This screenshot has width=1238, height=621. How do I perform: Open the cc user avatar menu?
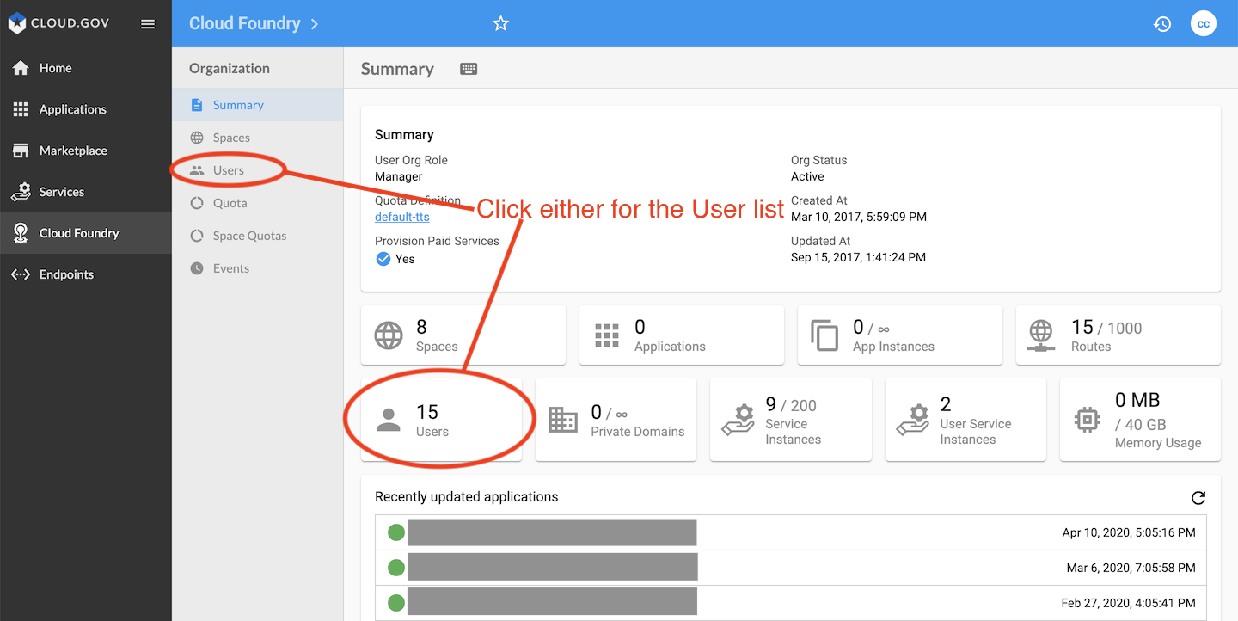(1204, 23)
